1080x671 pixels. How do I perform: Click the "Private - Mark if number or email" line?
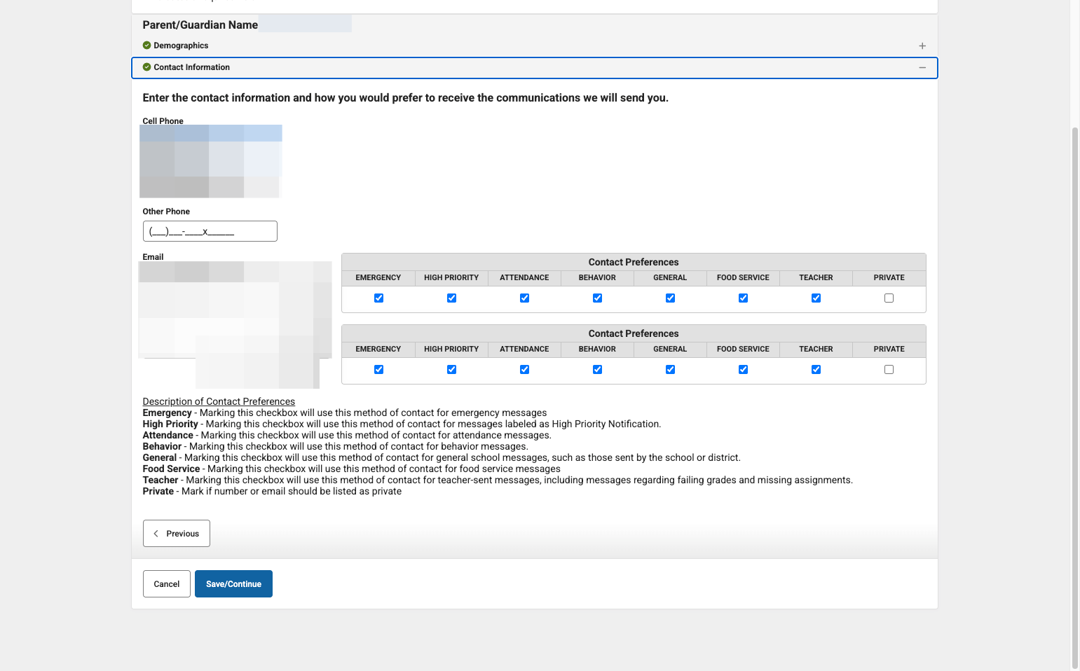pyautogui.click(x=272, y=492)
